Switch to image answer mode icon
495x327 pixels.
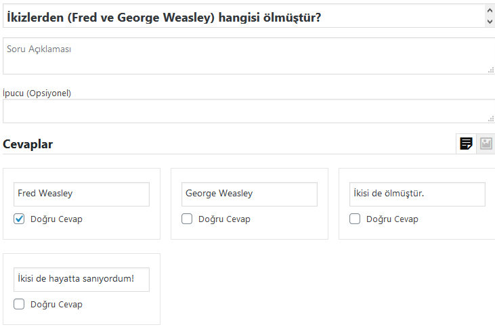tap(486, 144)
